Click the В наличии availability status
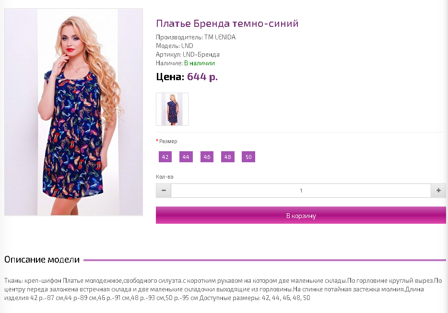The width and height of the screenshot is (448, 313). 200,63
